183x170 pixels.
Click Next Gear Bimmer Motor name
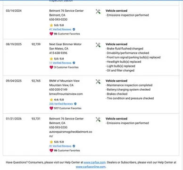click(x=66, y=44)
